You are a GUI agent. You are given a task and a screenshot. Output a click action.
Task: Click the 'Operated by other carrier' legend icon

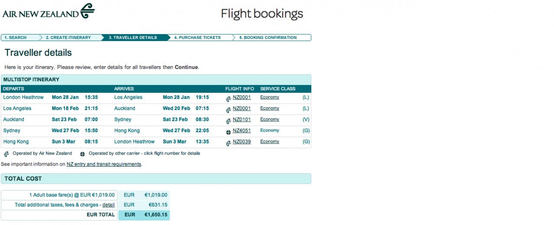click(82, 154)
